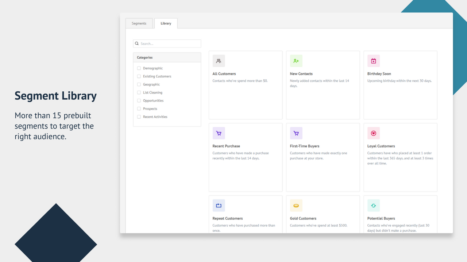This screenshot has height=262, width=467.
Task: Click the All Customers people icon
Action: [219, 61]
